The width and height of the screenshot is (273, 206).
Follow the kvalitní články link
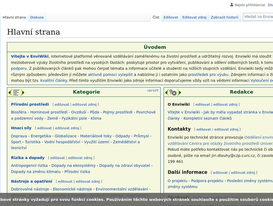pos(53,80)
